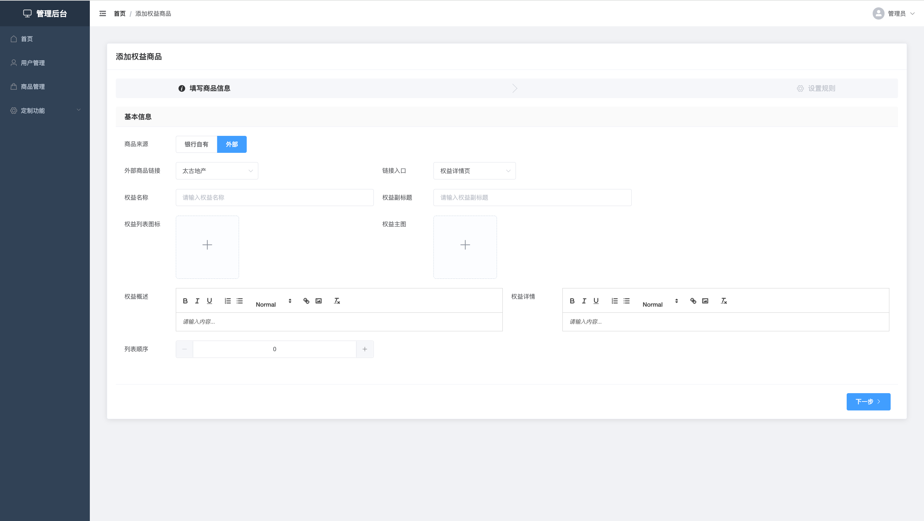Click the gear icon beside 定制功能
Viewport: 924px width, 521px height.
click(x=13, y=110)
